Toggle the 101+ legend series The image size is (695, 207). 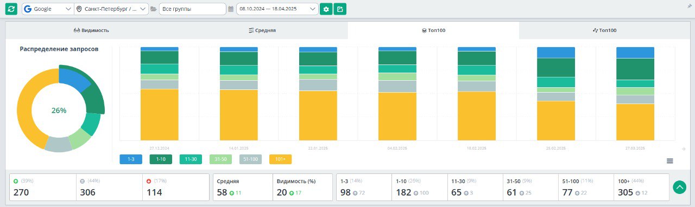281,159
